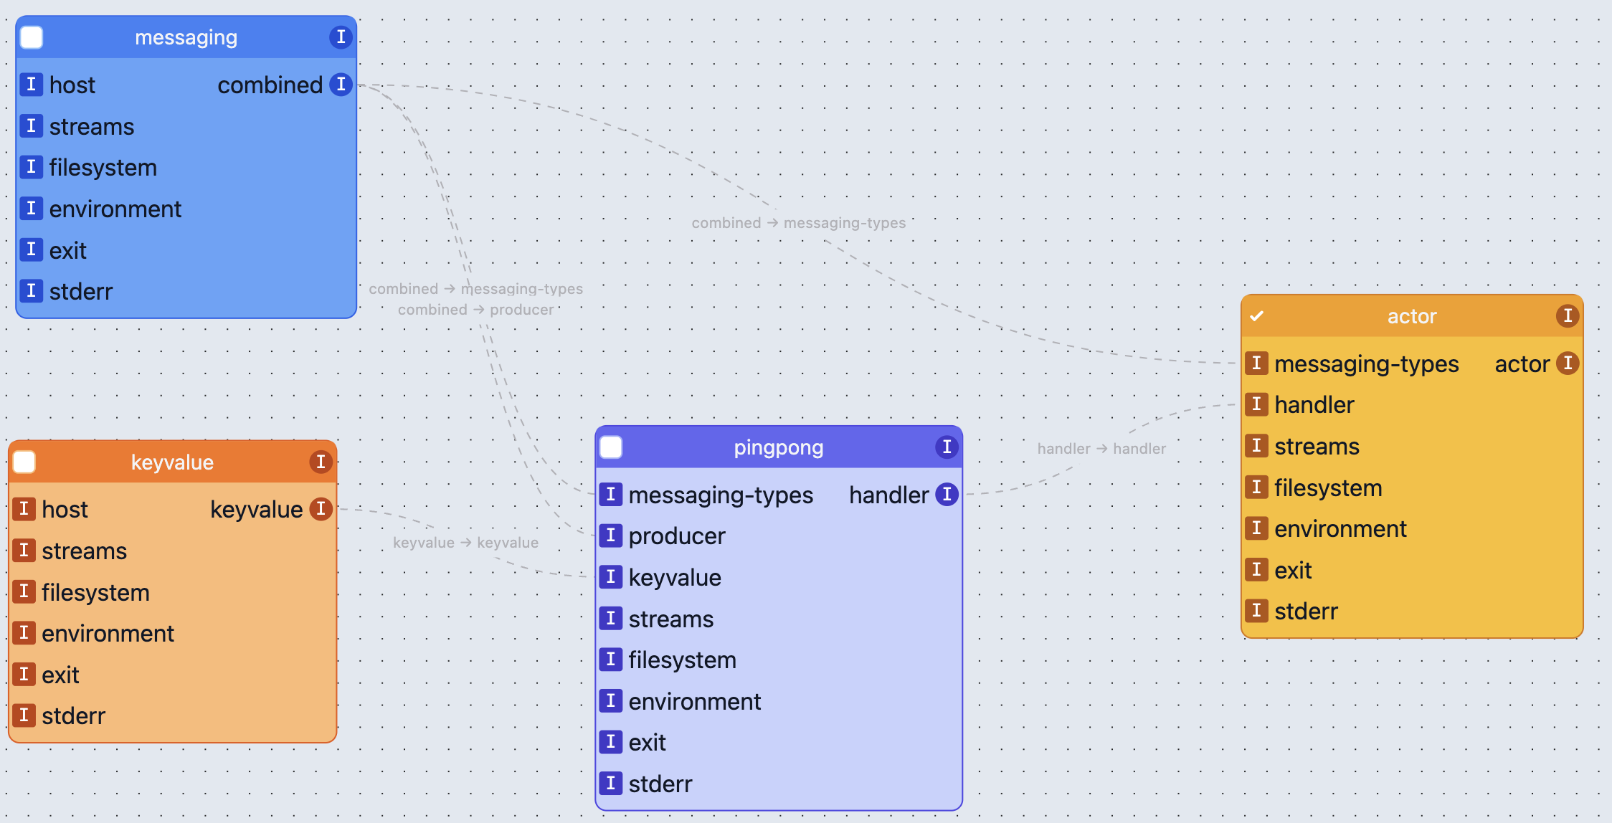Click the messaging header info icon
The width and height of the screenshot is (1612, 823).
point(341,37)
